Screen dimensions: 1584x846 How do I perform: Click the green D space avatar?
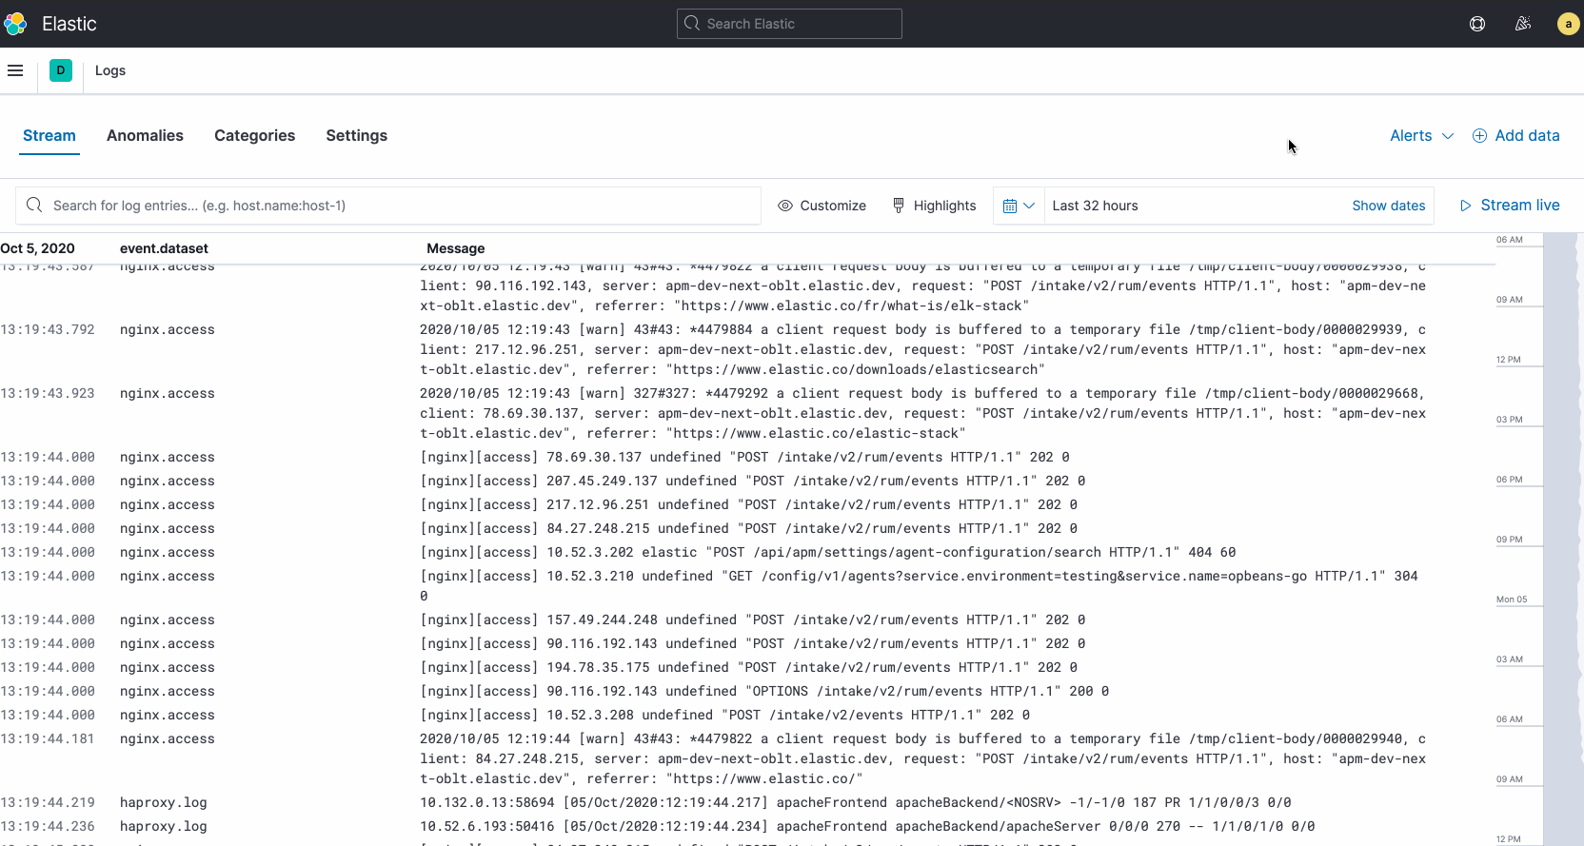click(61, 70)
